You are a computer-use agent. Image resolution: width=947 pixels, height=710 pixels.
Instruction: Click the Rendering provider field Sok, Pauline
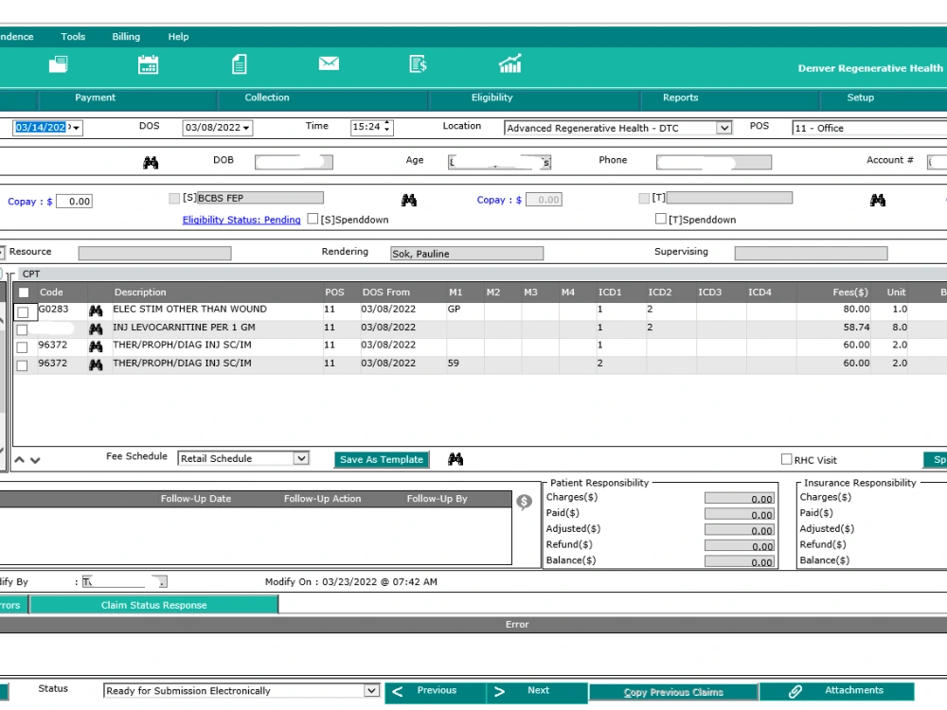[467, 254]
